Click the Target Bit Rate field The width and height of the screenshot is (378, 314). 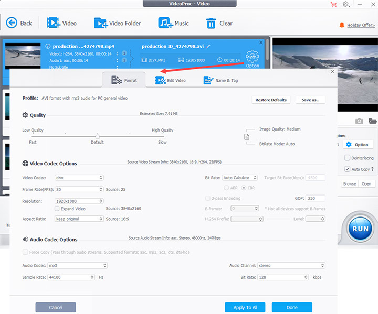(x=316, y=178)
